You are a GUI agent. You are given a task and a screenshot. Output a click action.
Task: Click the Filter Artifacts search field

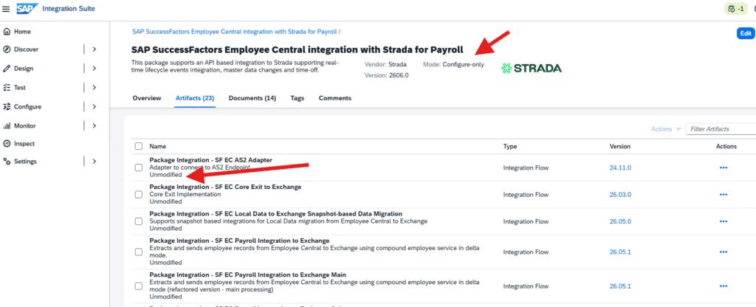click(x=721, y=129)
